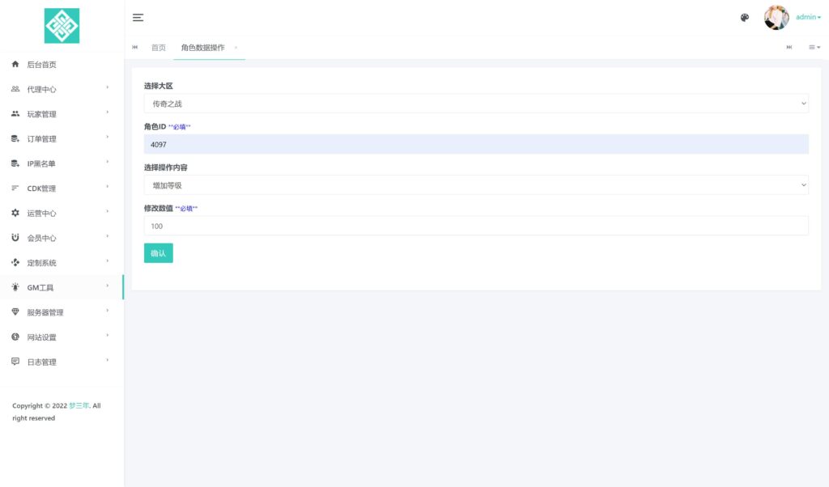
Task: Open the theme palette icon
Action: coord(745,18)
